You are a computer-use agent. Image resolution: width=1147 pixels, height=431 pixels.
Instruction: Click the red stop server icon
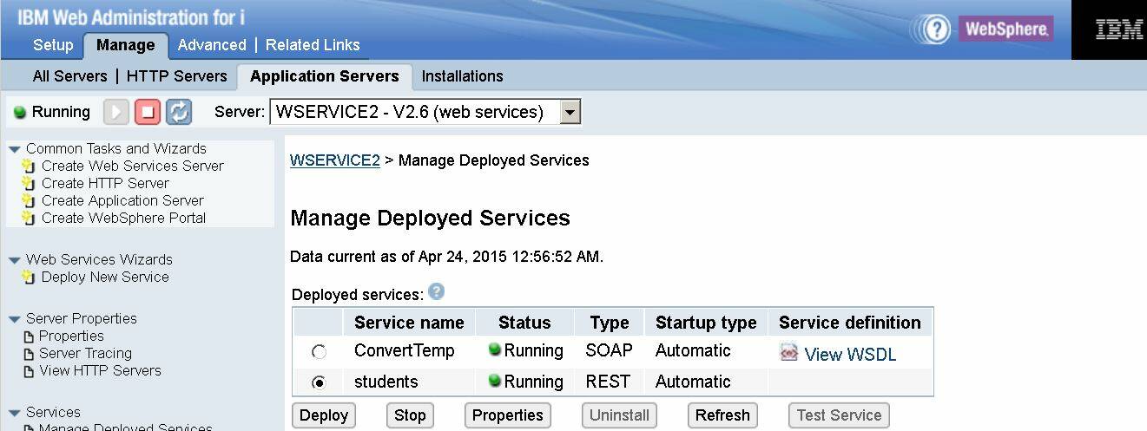tap(148, 112)
